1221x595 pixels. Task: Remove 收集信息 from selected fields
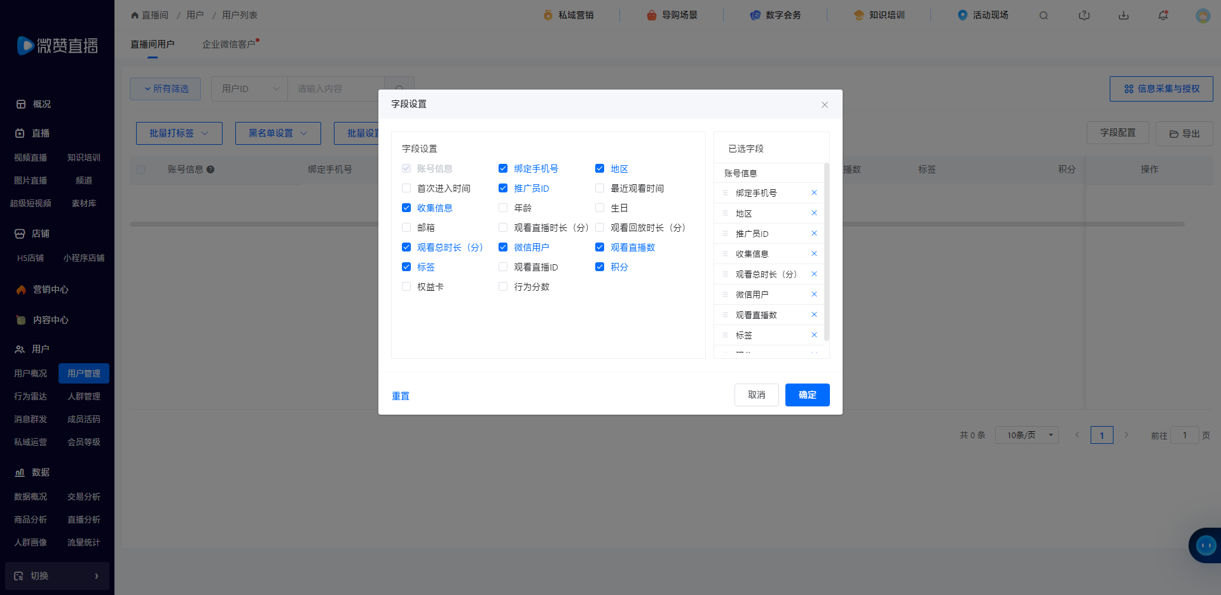pyautogui.click(x=814, y=253)
